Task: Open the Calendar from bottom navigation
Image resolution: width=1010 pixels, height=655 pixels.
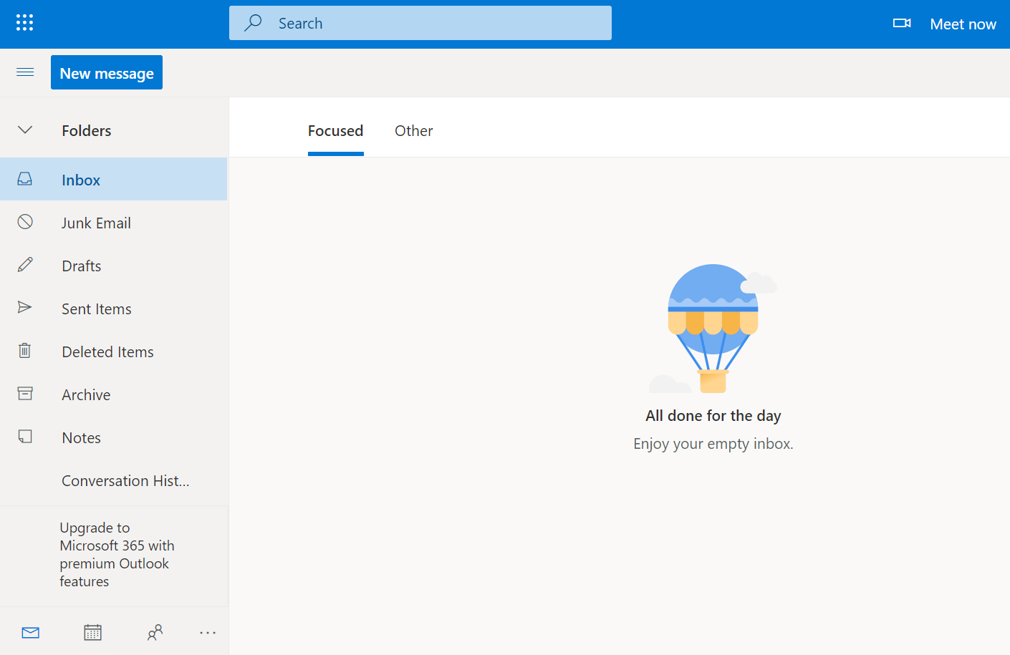Action: coord(92,632)
